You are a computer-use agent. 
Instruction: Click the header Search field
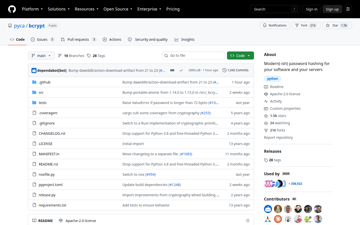(x=275, y=9)
